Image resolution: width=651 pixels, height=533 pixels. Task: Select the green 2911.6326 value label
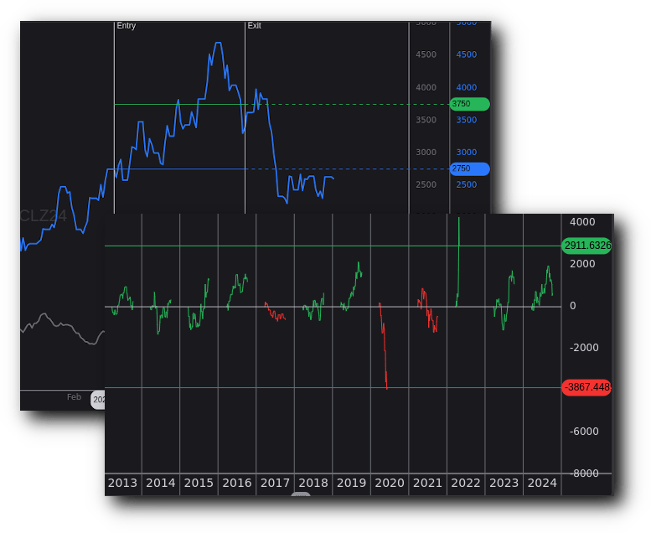(x=586, y=246)
